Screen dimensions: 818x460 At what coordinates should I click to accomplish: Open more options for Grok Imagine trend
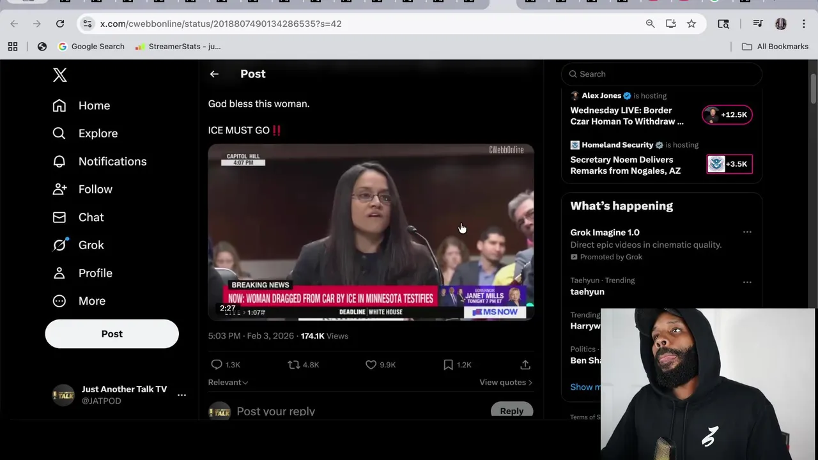tap(747, 233)
